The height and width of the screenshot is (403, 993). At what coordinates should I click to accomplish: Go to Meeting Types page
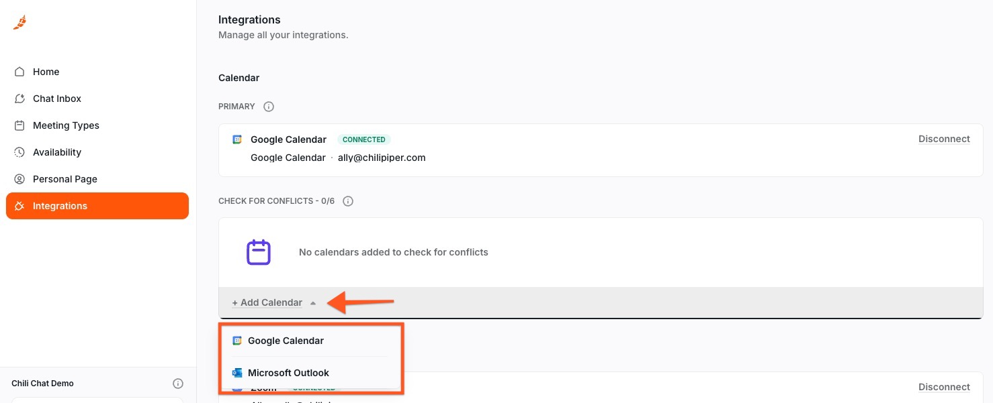point(66,125)
